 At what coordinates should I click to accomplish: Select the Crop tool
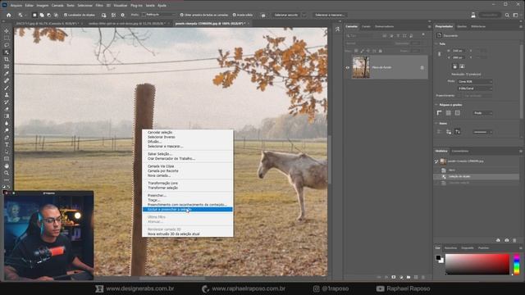(x=7, y=59)
